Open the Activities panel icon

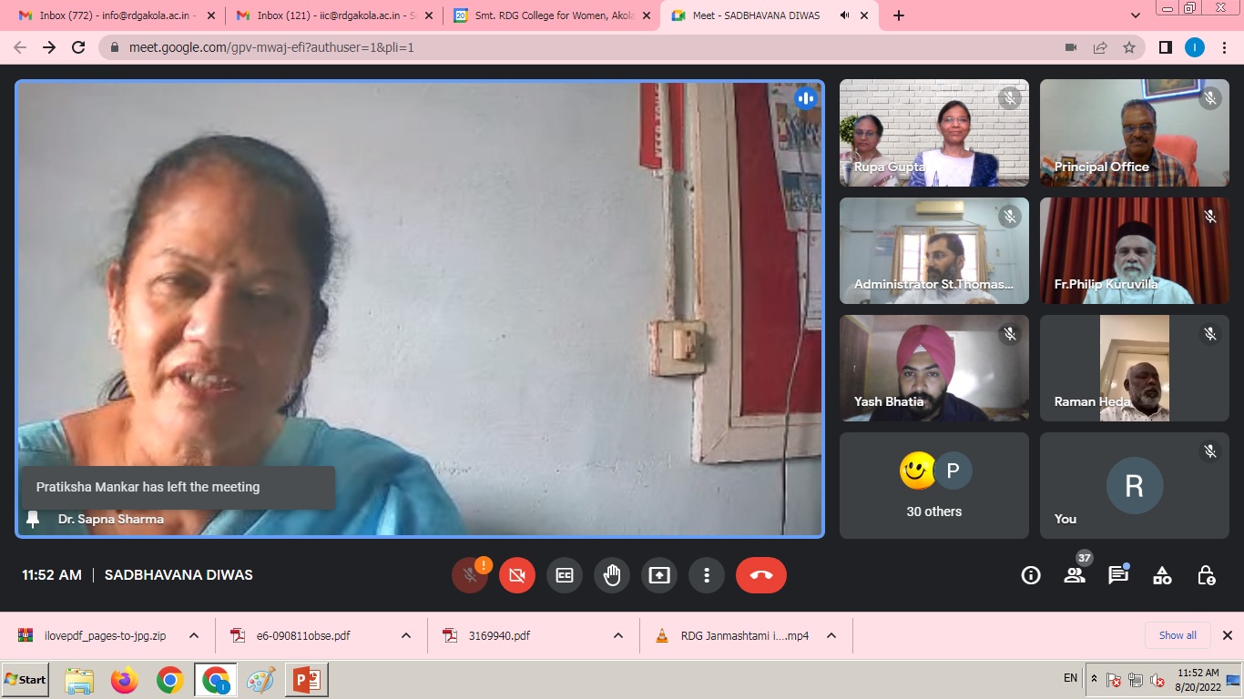(x=1162, y=575)
